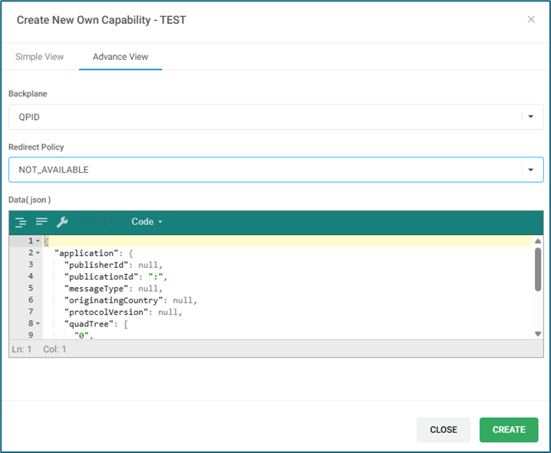Click the dialog title "Create New Own Capability - TEST"
The height and width of the screenshot is (453, 551).
tap(101, 20)
